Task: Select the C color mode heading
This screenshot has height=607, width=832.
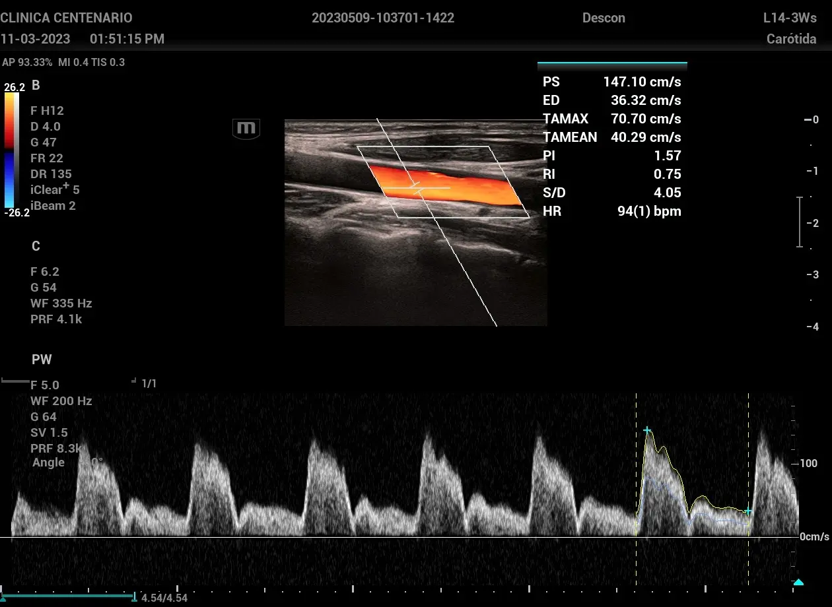Action: [x=36, y=246]
